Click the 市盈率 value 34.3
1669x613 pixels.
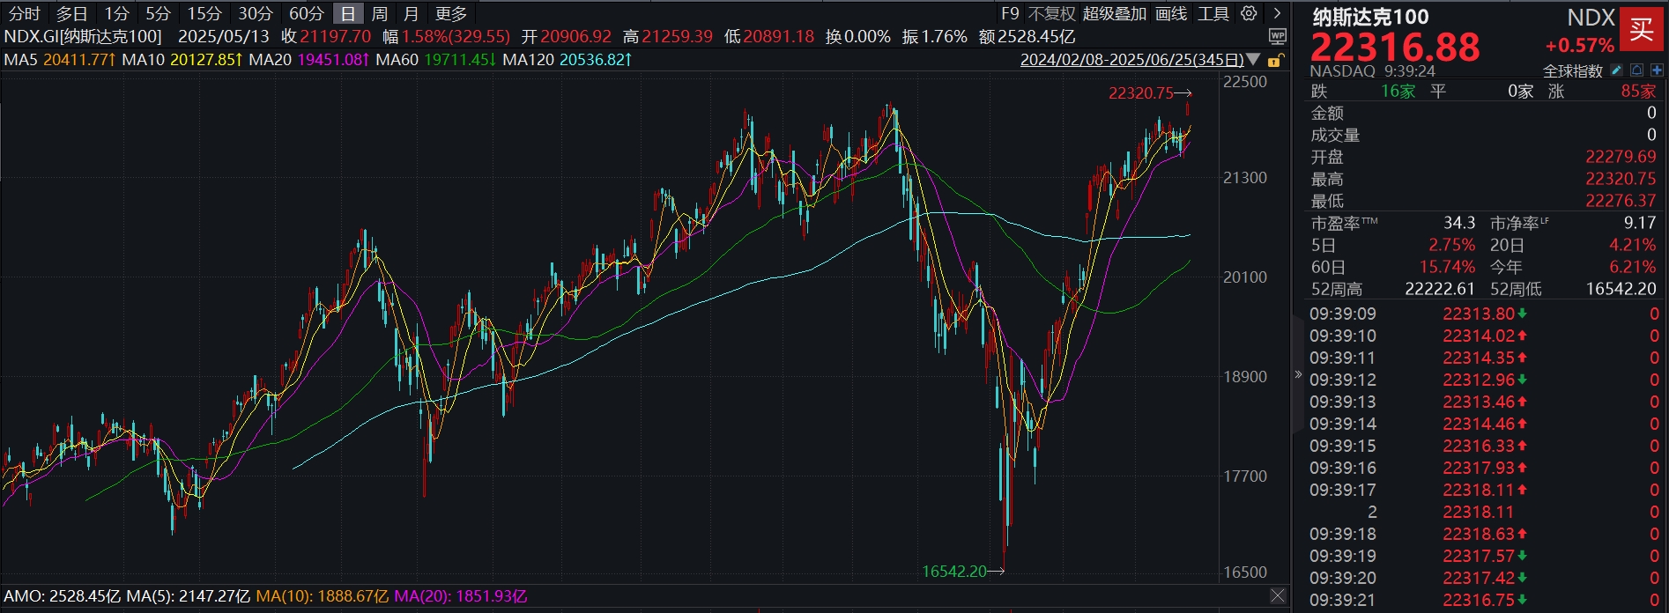1459,223
